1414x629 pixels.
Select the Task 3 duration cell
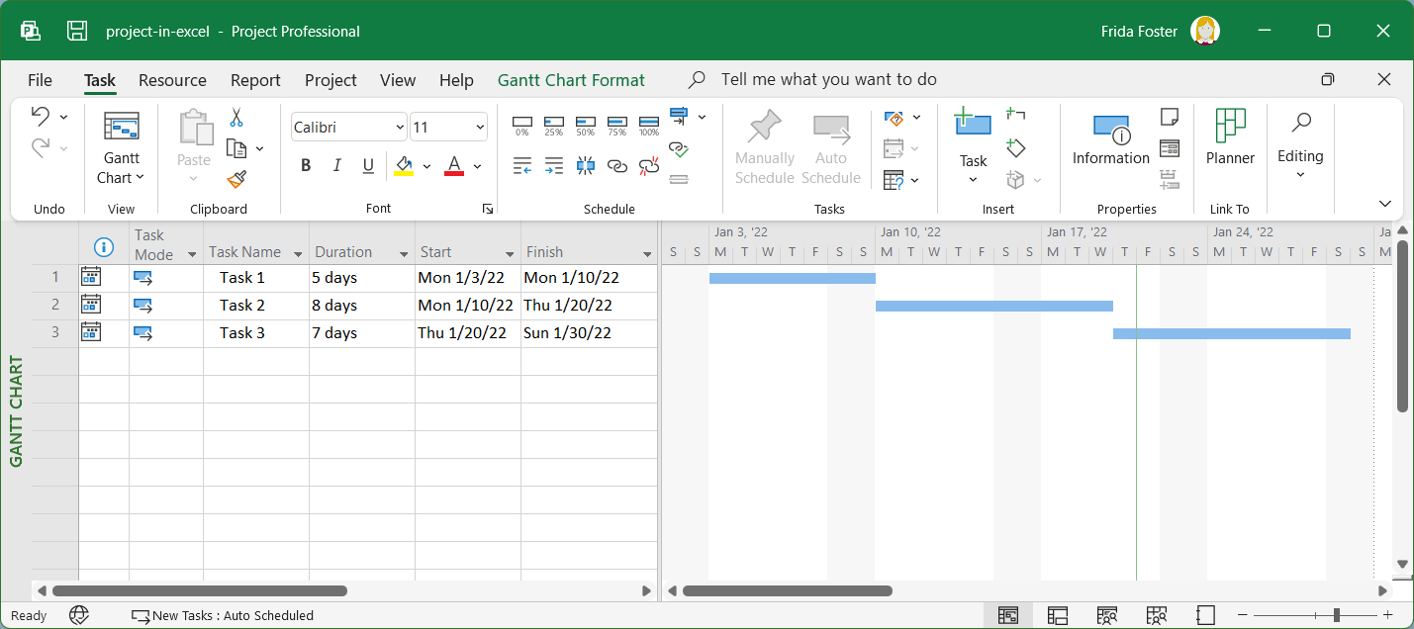(362, 333)
